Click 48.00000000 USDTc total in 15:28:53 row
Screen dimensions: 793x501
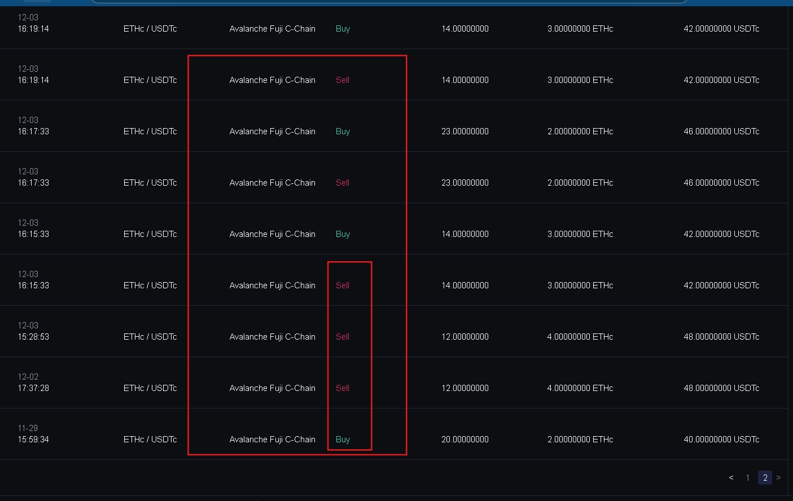[x=721, y=337]
